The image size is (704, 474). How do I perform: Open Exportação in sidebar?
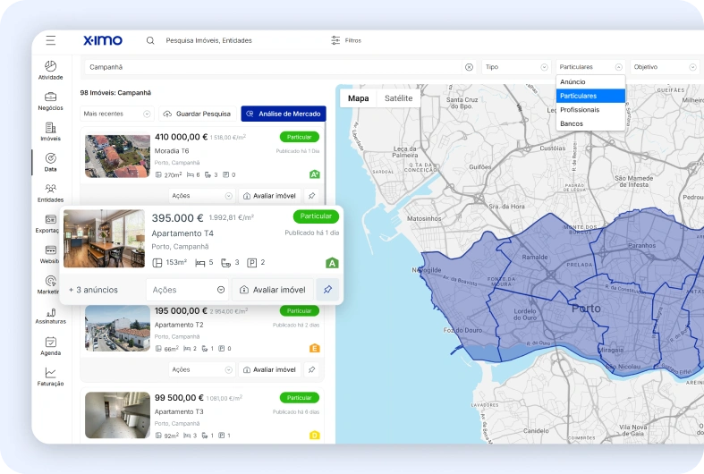[x=47, y=224]
